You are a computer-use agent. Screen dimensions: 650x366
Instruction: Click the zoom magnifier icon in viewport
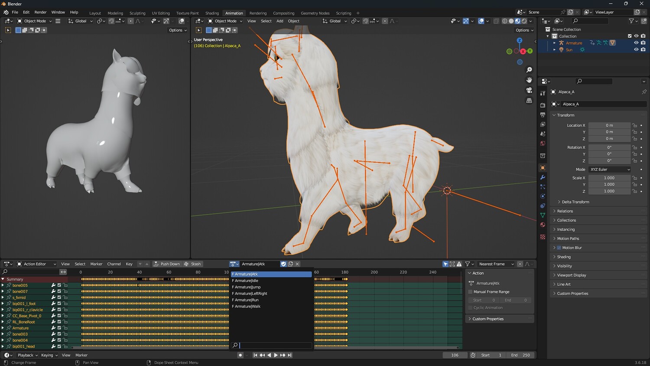click(529, 70)
